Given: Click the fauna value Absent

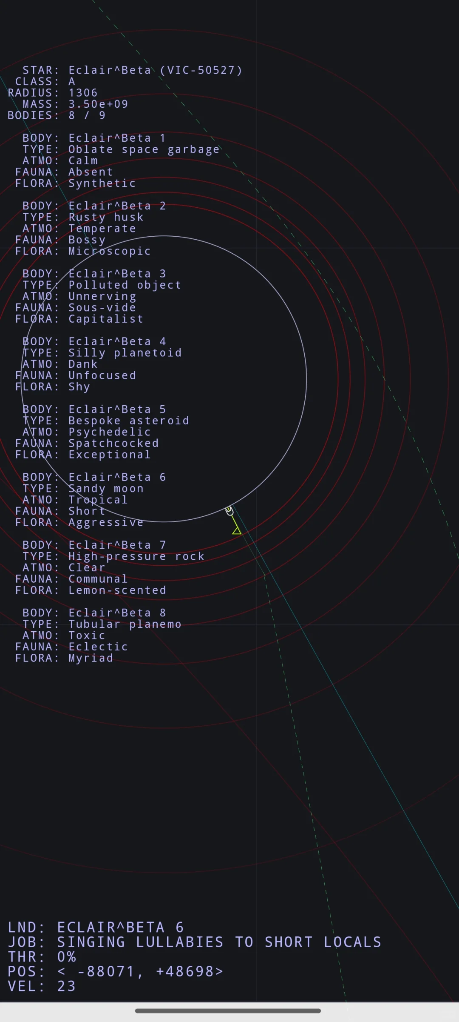Looking at the screenshot, I should (91, 172).
